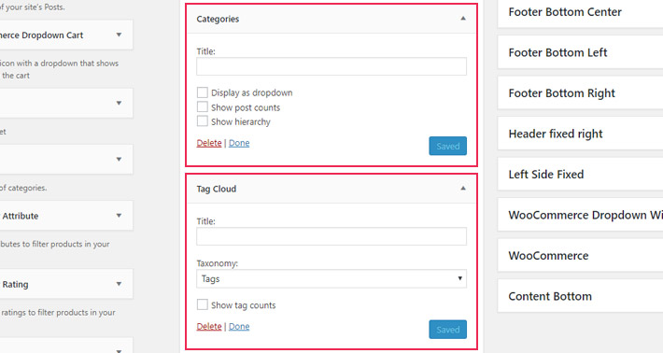Image resolution: width=663 pixels, height=353 pixels.
Task: Delete the Categories widget
Action: coord(209,143)
